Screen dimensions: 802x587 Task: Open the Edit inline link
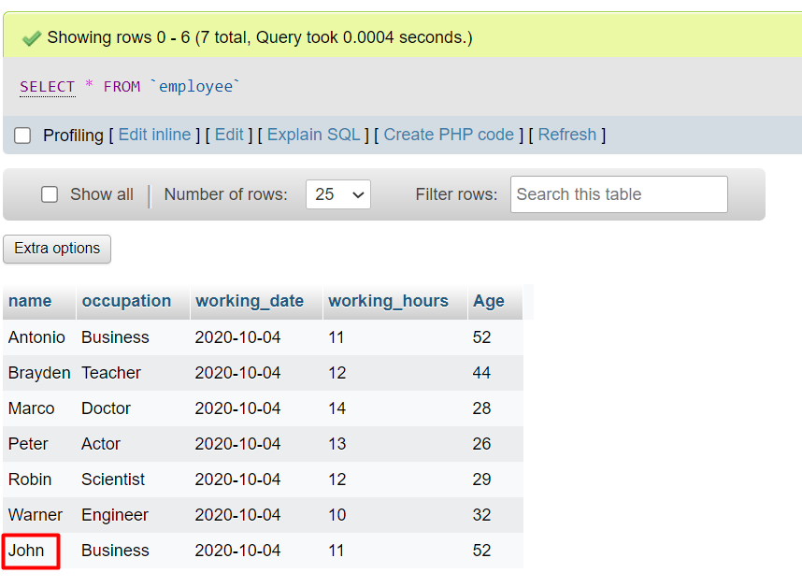pos(154,135)
